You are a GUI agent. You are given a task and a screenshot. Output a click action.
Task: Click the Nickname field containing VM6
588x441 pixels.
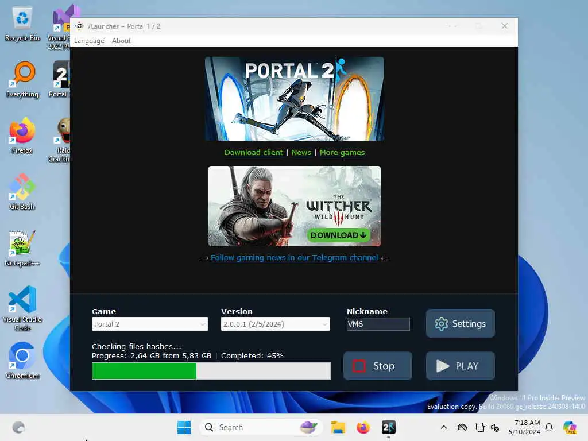pyautogui.click(x=378, y=324)
